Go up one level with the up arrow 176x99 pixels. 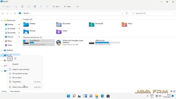15,13
